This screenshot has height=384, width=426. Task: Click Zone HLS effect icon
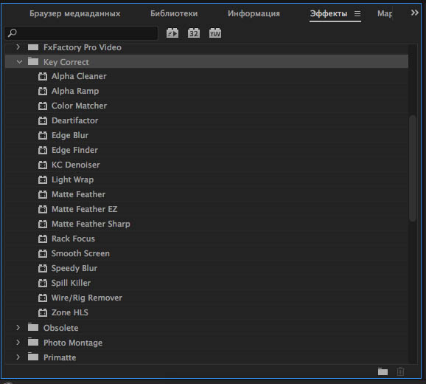pos(43,312)
